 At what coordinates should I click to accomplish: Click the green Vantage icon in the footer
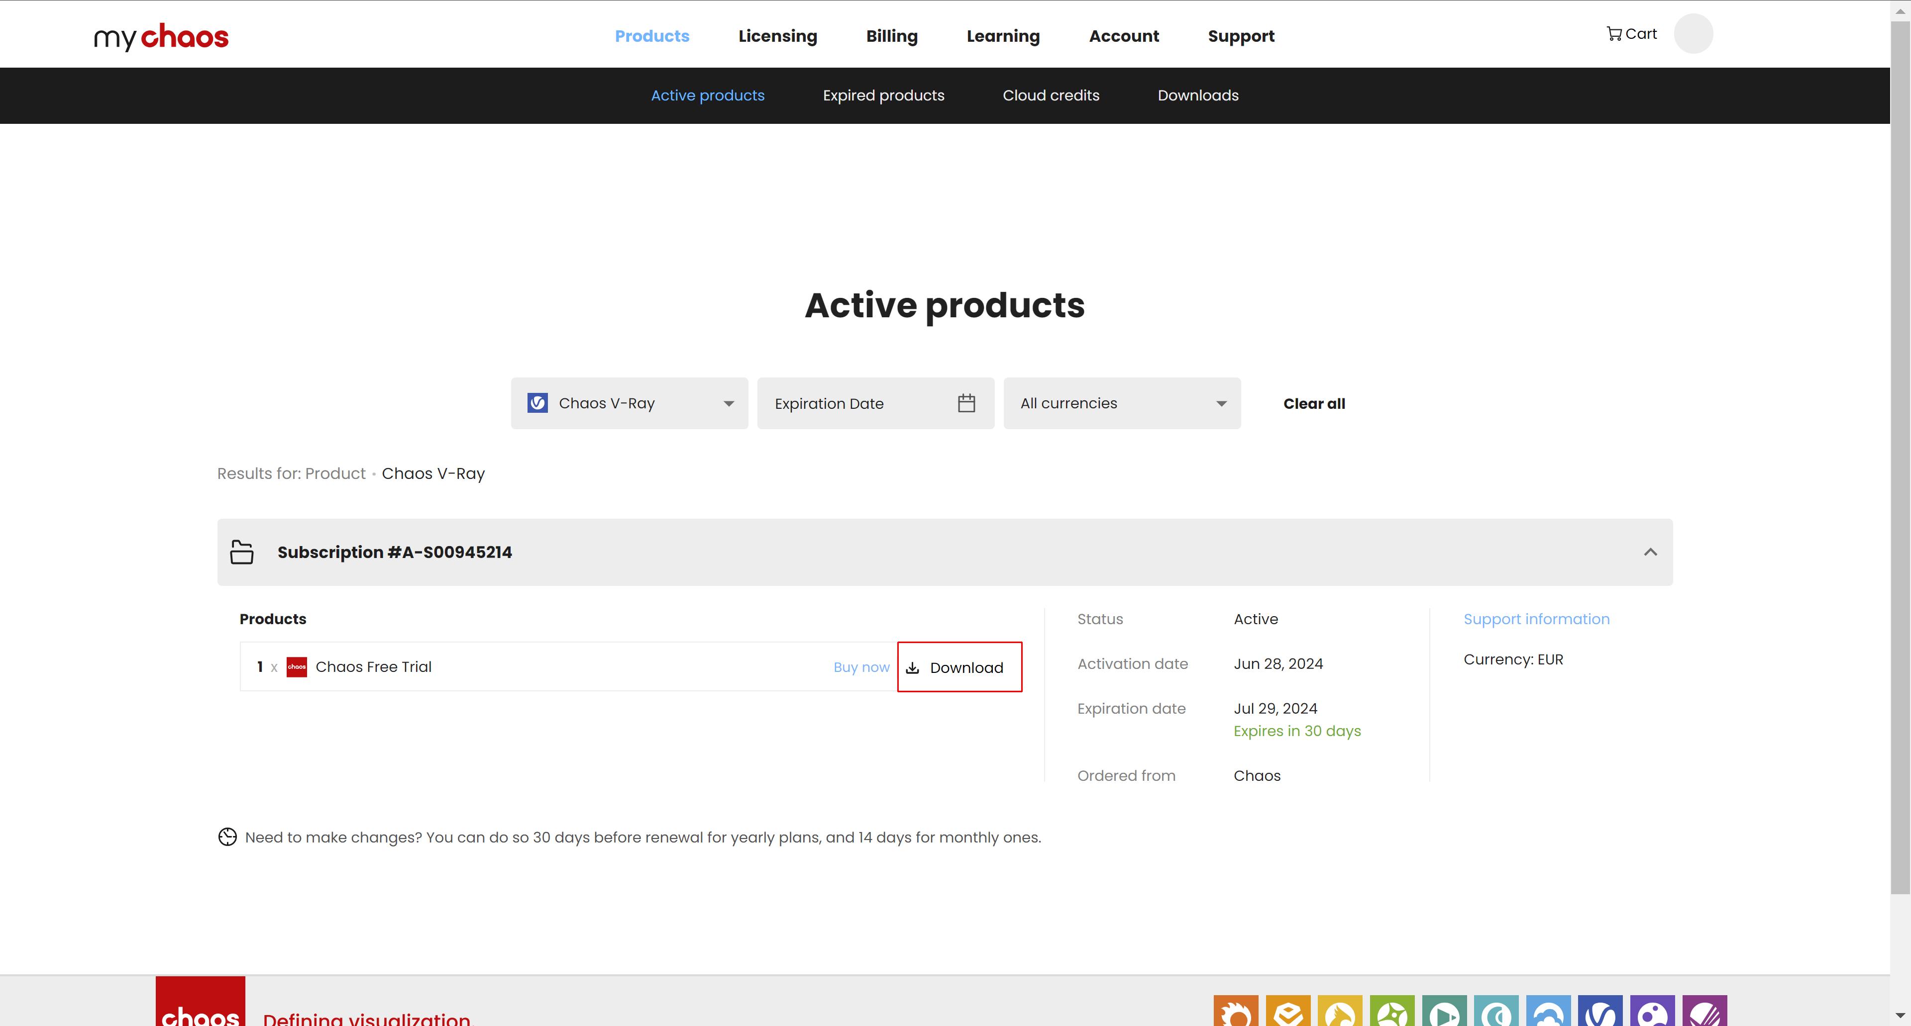click(1392, 1011)
